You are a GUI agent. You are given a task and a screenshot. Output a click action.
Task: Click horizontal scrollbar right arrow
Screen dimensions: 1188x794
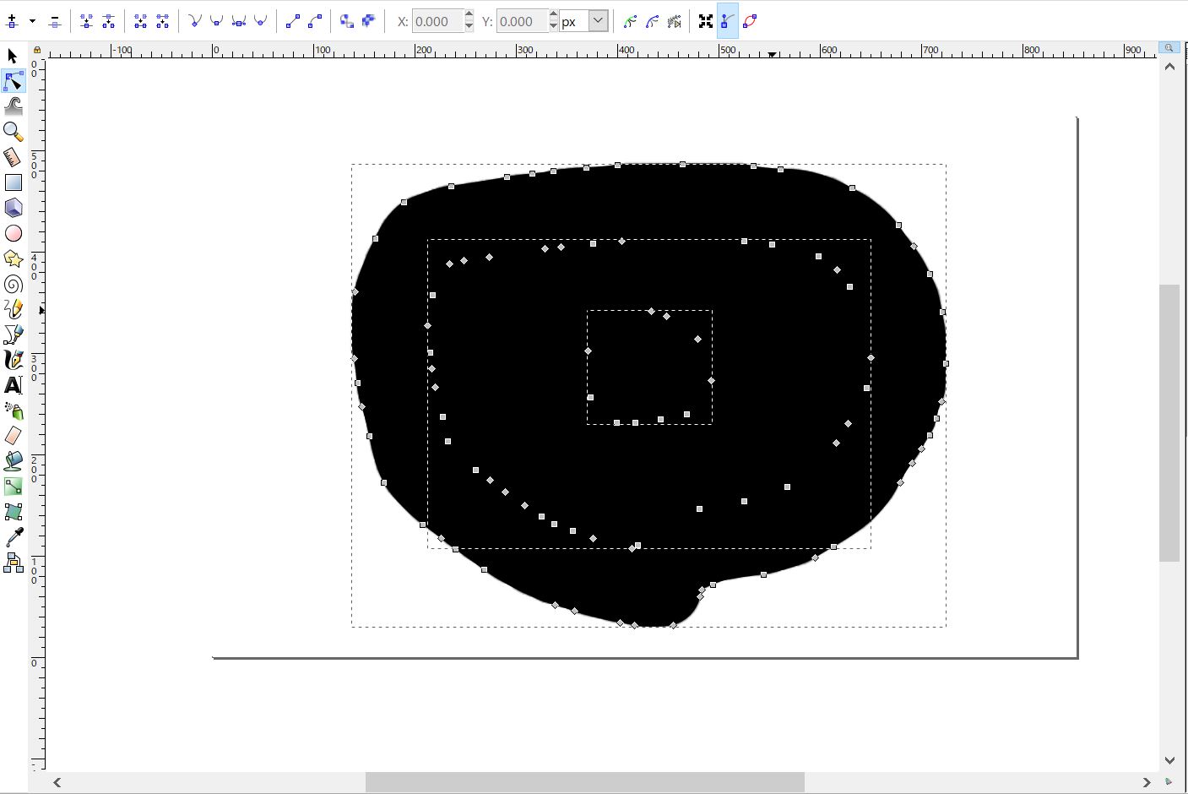(x=1147, y=782)
